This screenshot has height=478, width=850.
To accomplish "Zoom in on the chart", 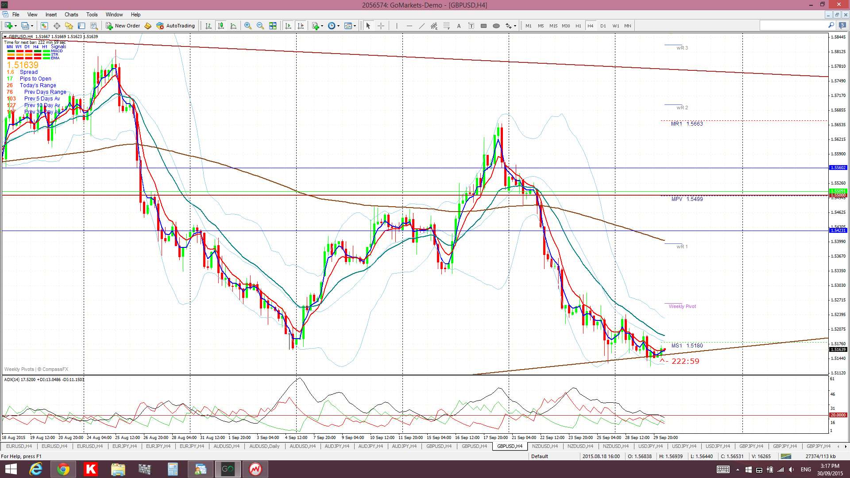I will click(248, 26).
